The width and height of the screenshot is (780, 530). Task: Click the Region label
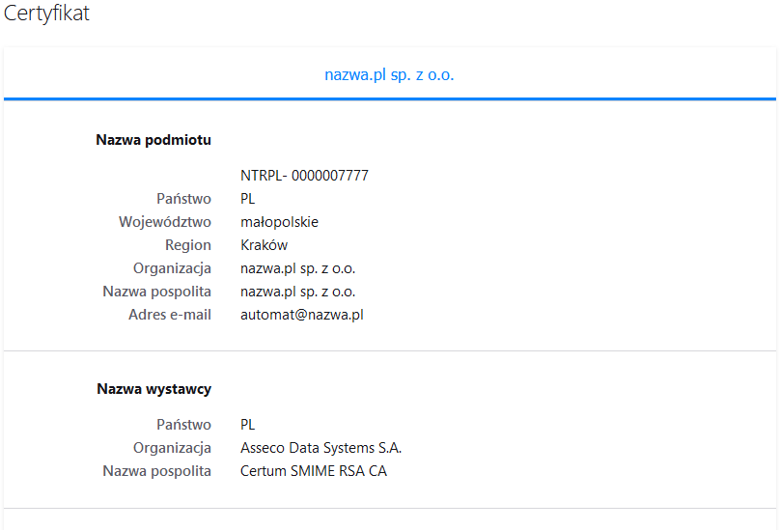tap(188, 245)
